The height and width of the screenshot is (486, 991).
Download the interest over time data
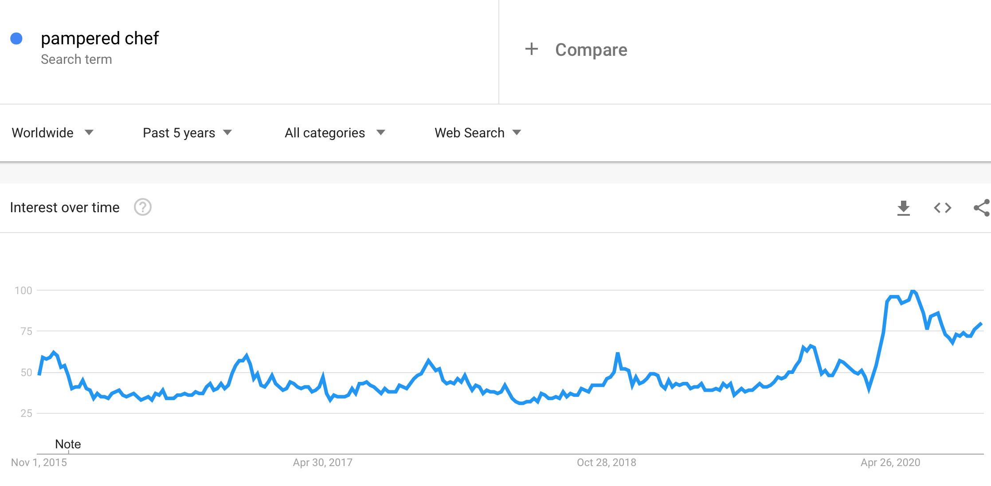pos(903,208)
